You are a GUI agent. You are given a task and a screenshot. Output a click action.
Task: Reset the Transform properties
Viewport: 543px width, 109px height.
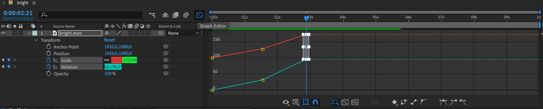coord(109,40)
